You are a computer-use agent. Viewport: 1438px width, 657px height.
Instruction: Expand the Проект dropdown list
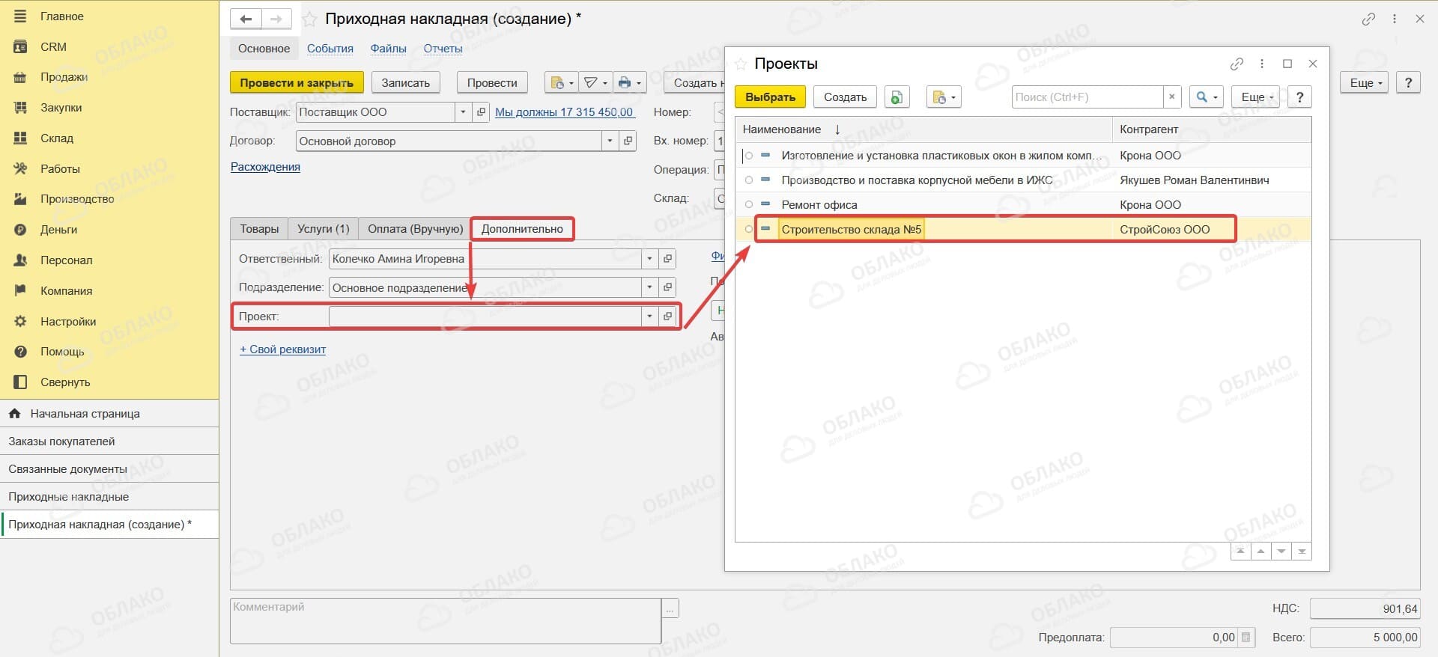[x=649, y=317]
